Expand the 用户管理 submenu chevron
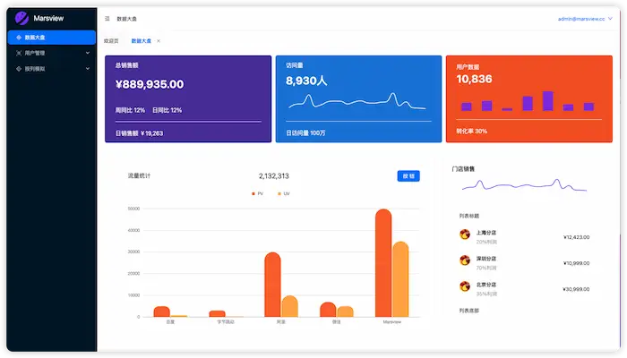This screenshot has width=627, height=358. [x=88, y=53]
